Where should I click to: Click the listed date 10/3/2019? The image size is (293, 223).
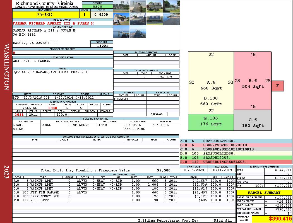pos(33,97)
